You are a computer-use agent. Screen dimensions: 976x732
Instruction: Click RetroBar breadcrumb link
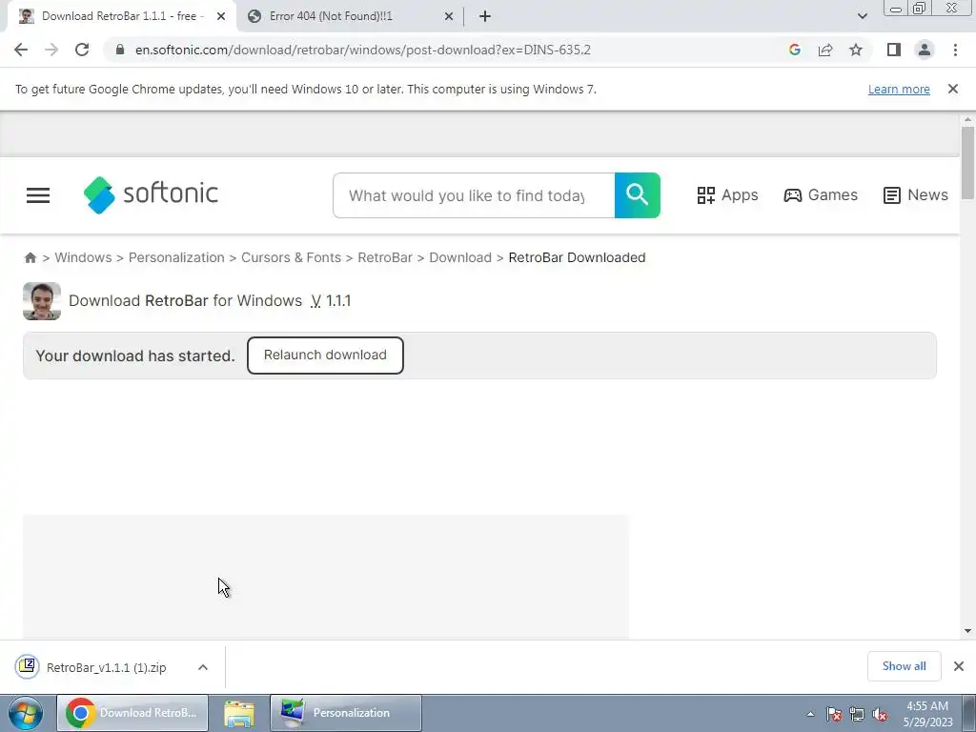click(x=385, y=257)
